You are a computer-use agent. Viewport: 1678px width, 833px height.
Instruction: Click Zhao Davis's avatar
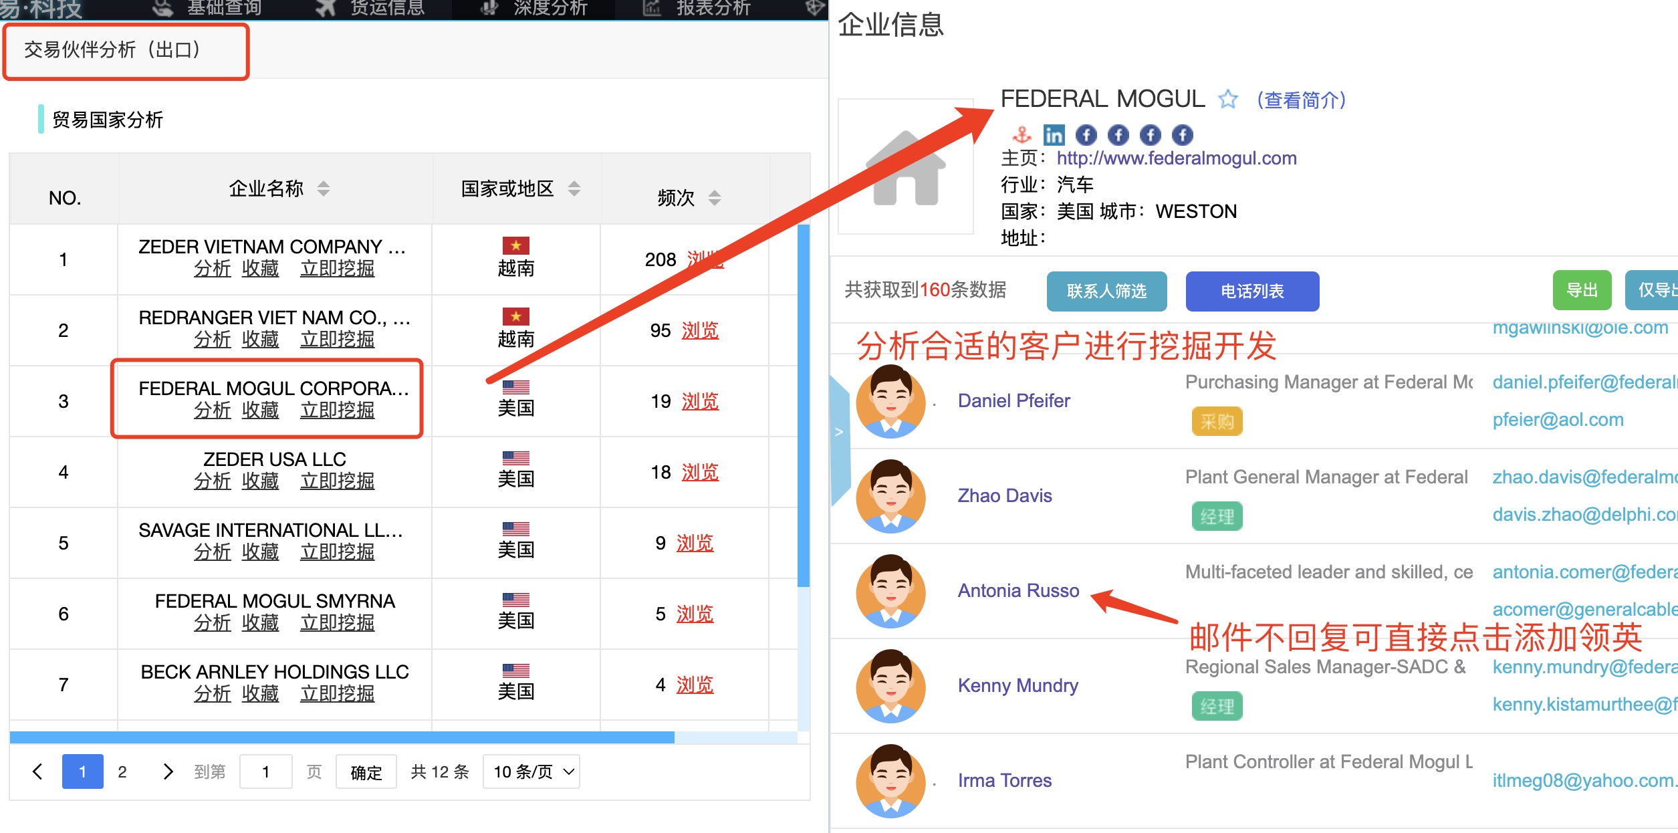pos(890,496)
